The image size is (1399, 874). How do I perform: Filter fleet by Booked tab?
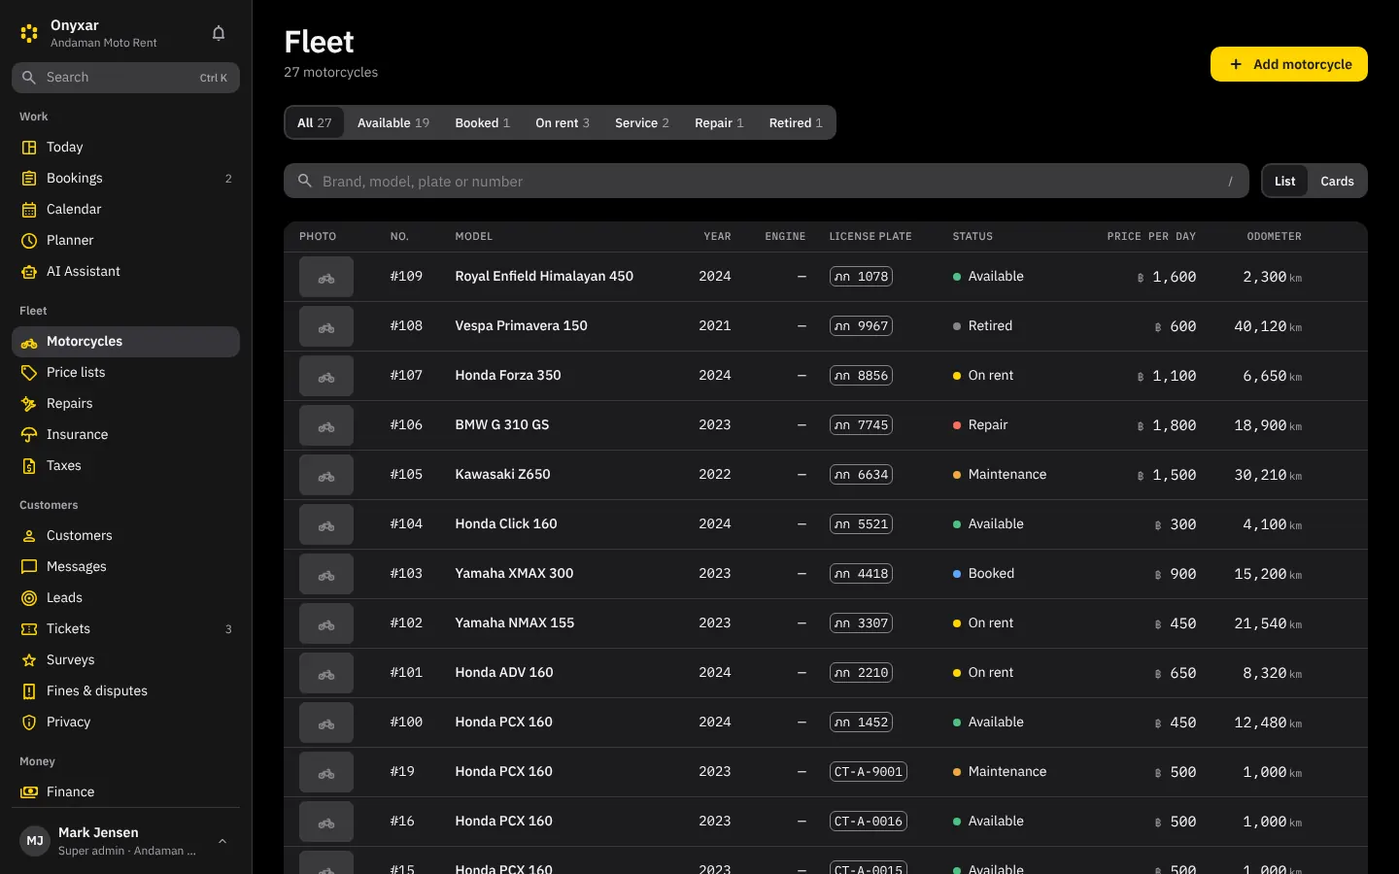click(483, 123)
